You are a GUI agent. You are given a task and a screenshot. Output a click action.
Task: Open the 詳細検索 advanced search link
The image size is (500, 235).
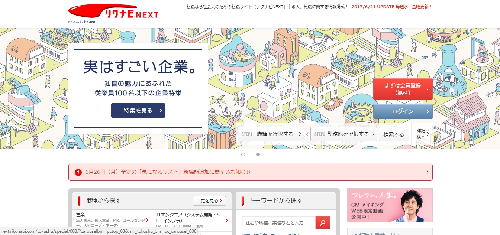[x=420, y=134]
